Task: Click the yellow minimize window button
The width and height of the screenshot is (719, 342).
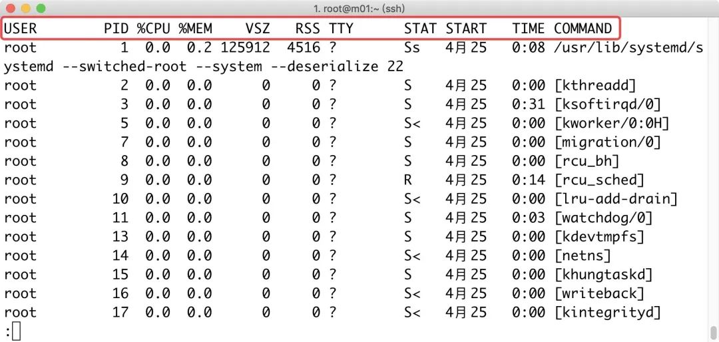Action: (26, 8)
